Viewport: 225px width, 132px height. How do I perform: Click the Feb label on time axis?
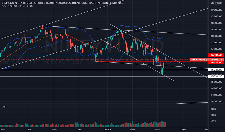pyautogui.click(x=132, y=130)
